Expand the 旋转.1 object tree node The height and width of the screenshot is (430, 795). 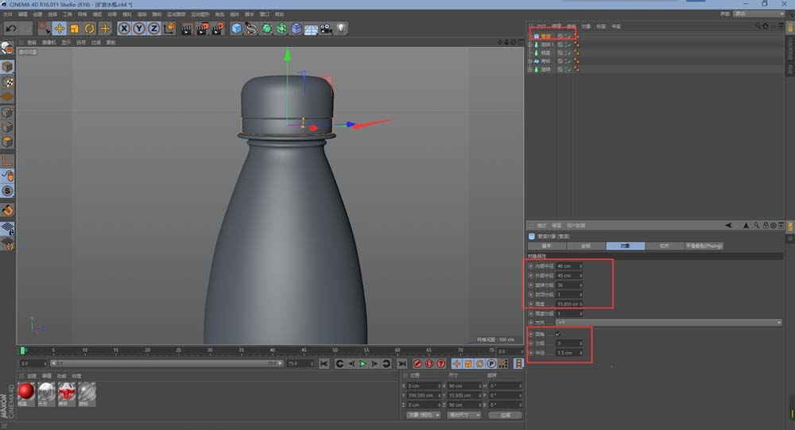[x=530, y=45]
